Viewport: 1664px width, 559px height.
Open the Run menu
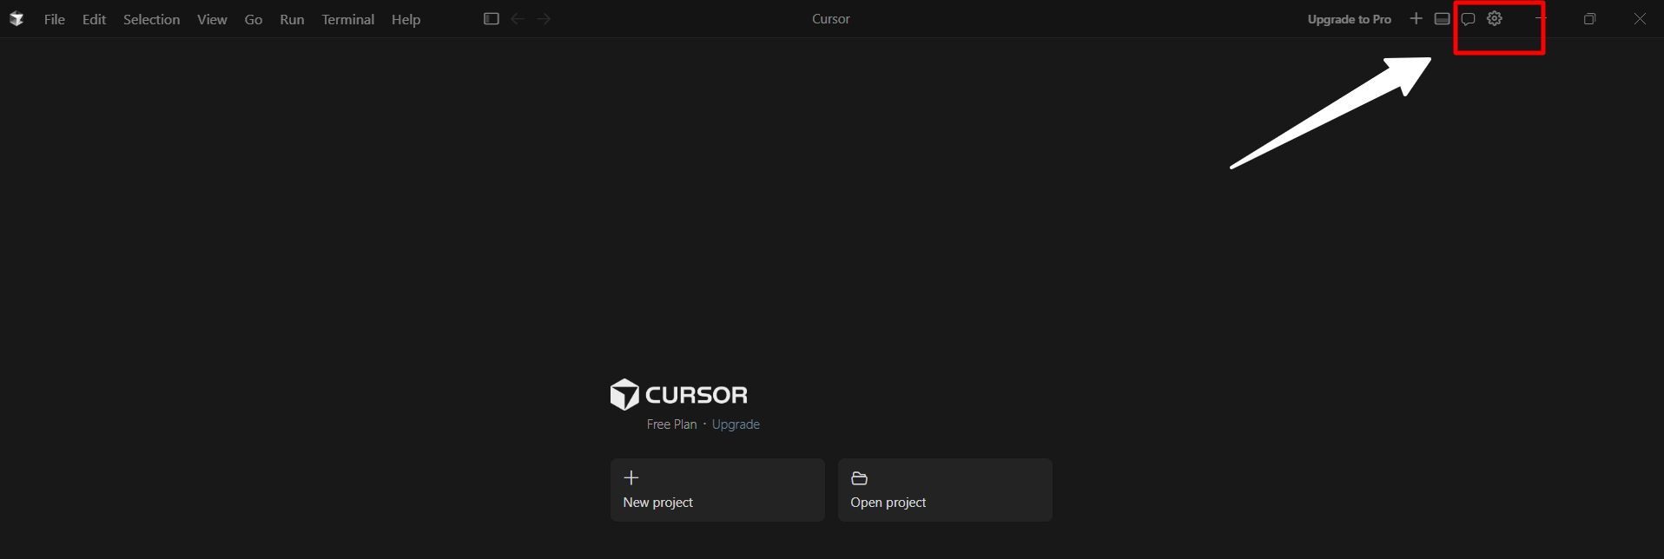[292, 19]
